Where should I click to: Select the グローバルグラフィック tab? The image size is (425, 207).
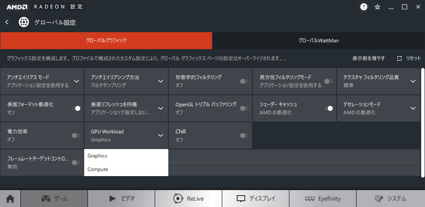point(106,41)
